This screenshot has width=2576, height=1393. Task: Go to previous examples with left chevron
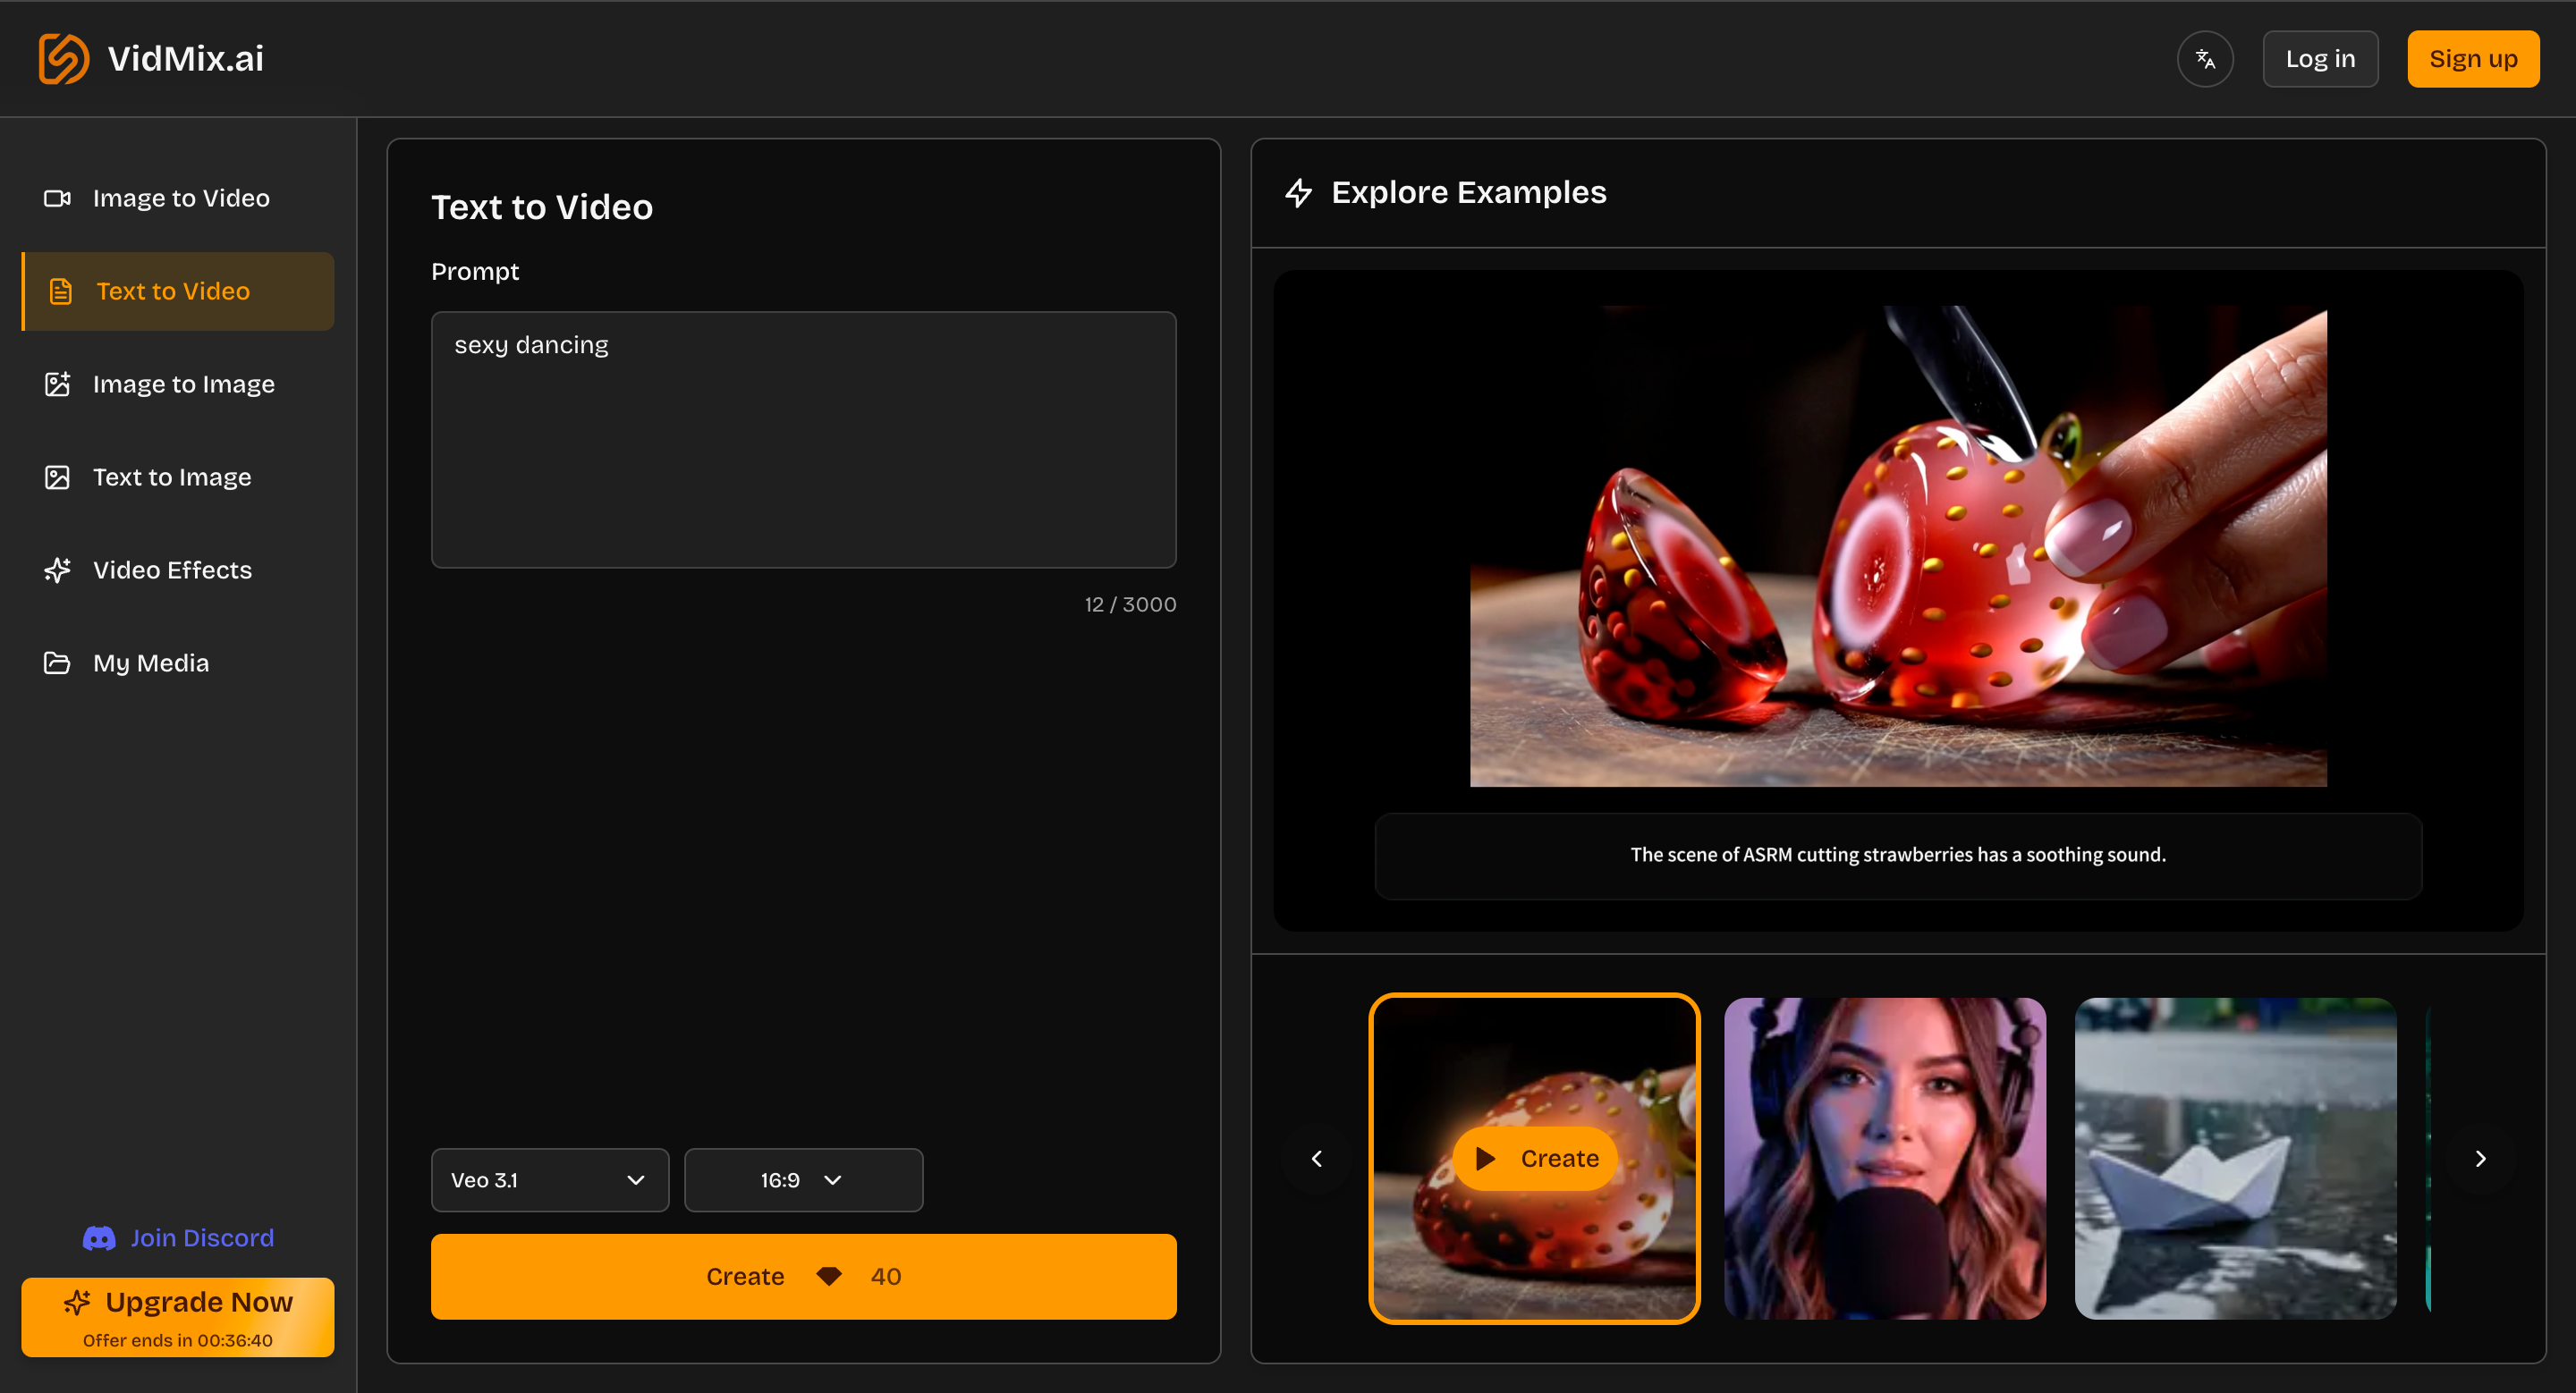(1316, 1158)
